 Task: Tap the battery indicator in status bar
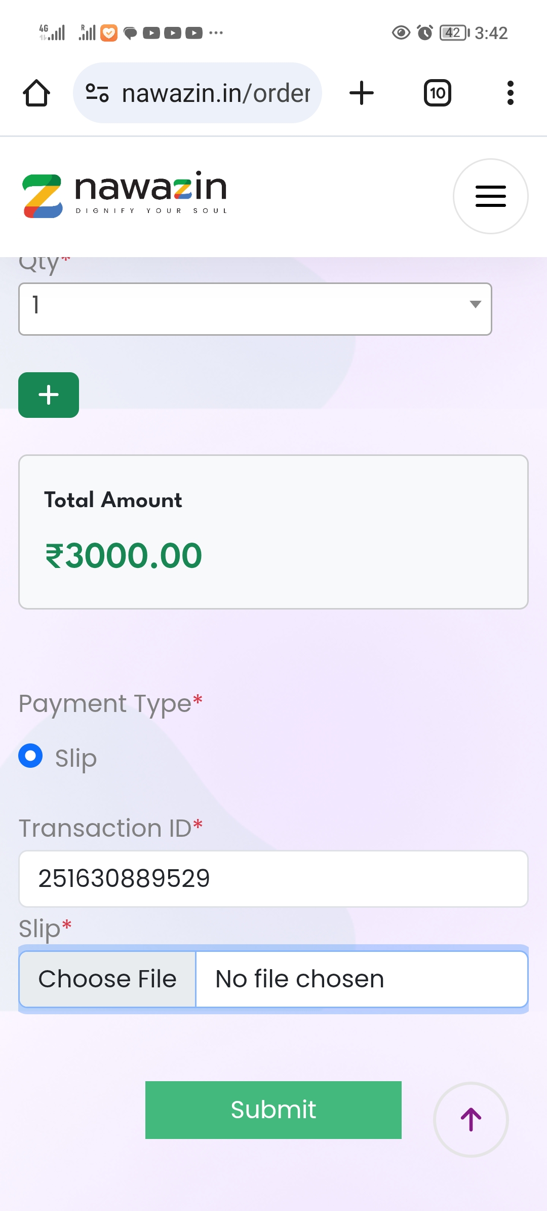coord(454,33)
